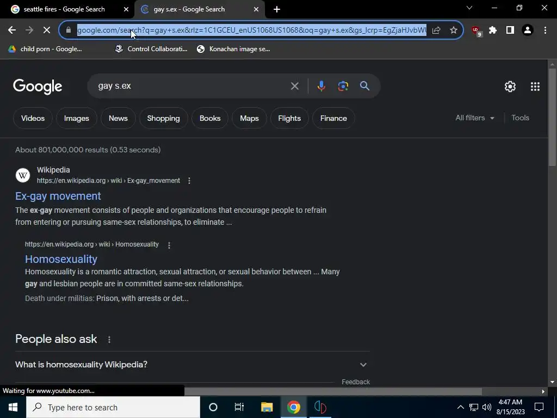Go back to the previous page
The height and width of the screenshot is (418, 557).
[x=12, y=30]
